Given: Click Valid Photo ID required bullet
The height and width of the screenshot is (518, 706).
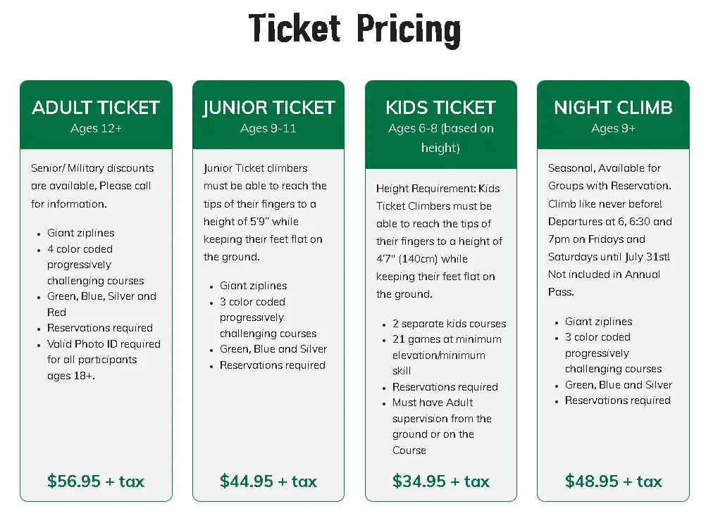Looking at the screenshot, I should [104, 360].
